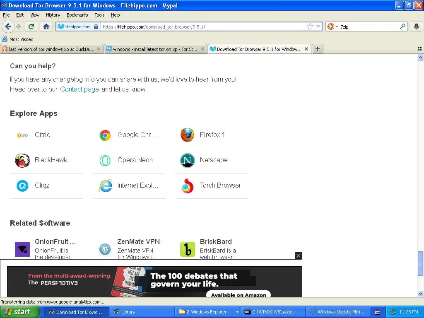Open the BriskBard title link
Image resolution: width=424 pixels, height=318 pixels.
(216, 241)
